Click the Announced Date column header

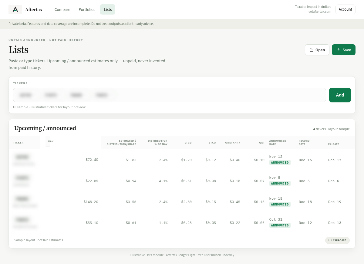pyautogui.click(x=278, y=143)
